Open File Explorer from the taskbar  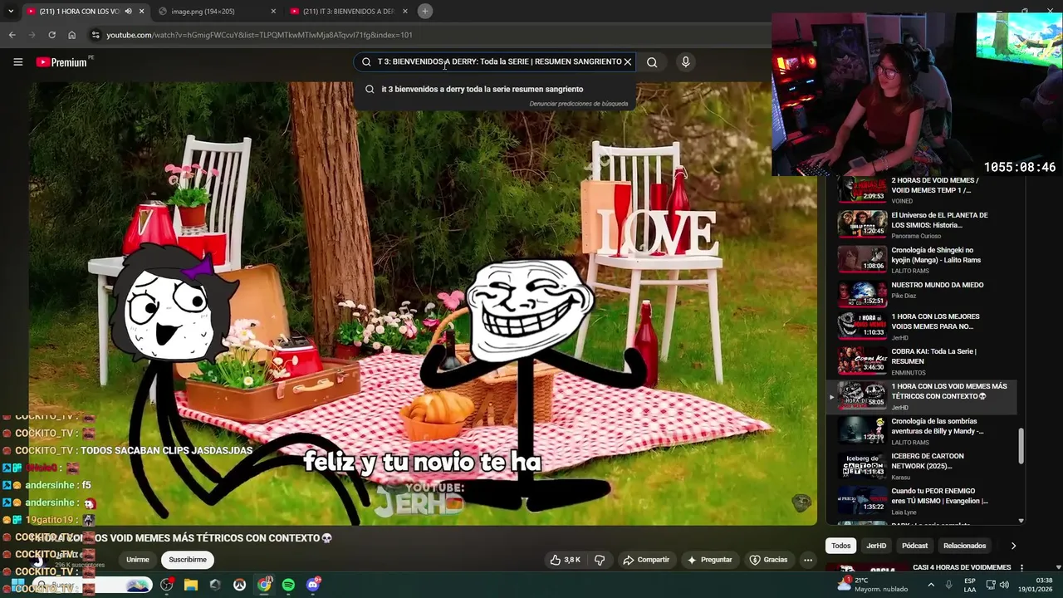(x=191, y=585)
